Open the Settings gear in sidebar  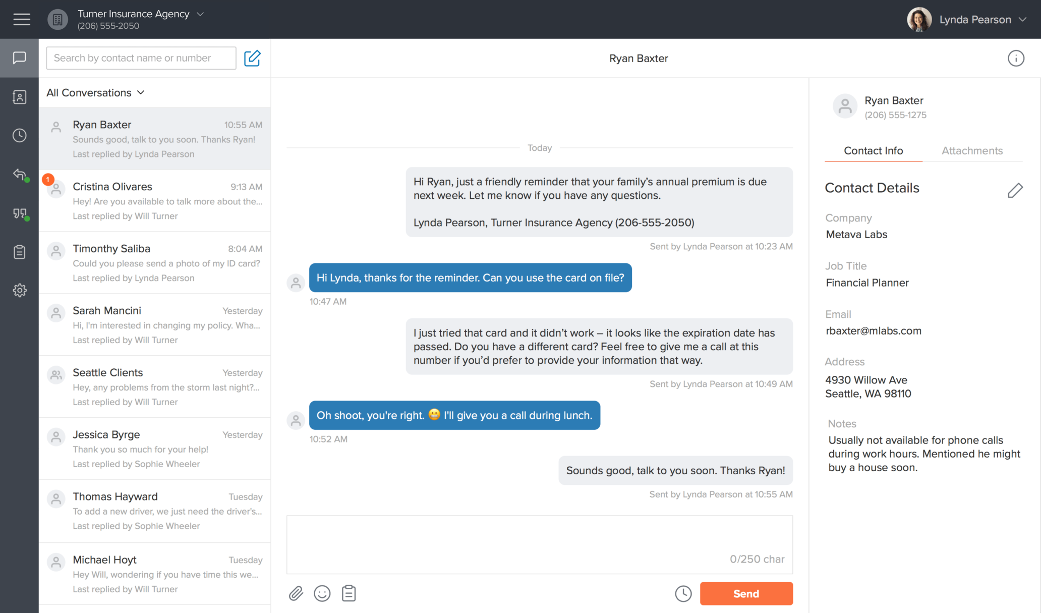click(x=20, y=290)
